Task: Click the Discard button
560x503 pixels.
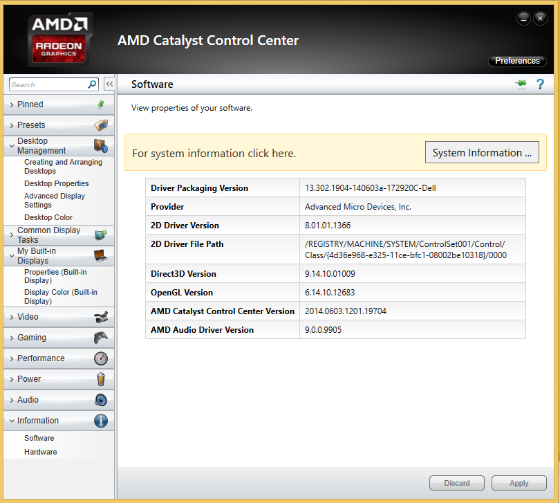Action: pyautogui.click(x=456, y=483)
